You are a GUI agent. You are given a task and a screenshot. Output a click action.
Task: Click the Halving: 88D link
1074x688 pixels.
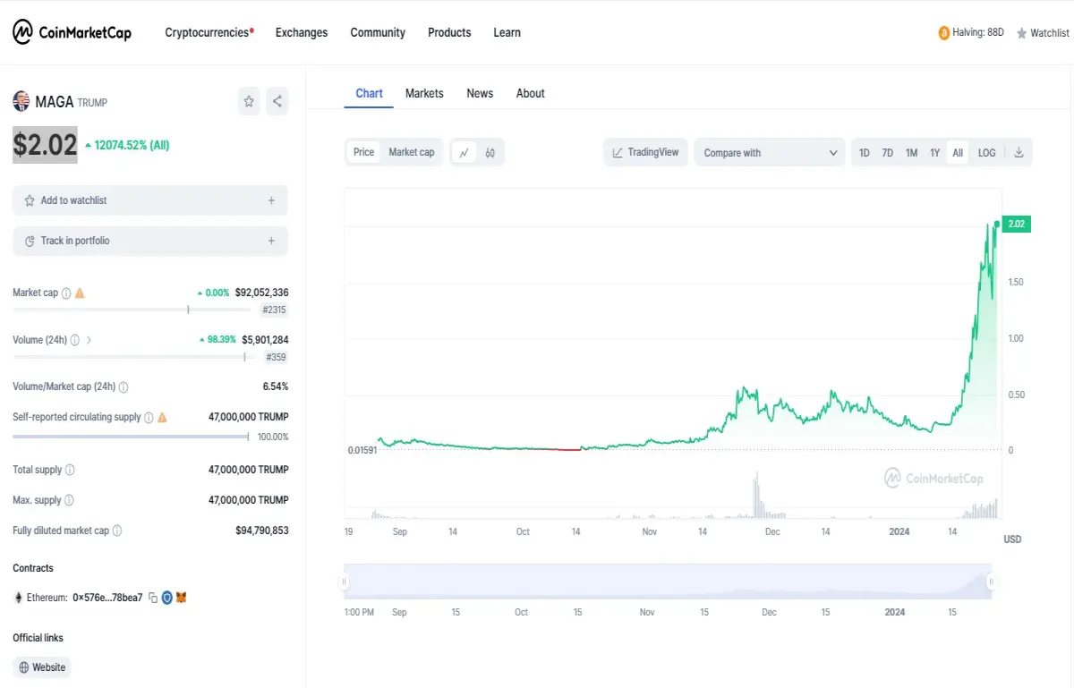coord(971,33)
